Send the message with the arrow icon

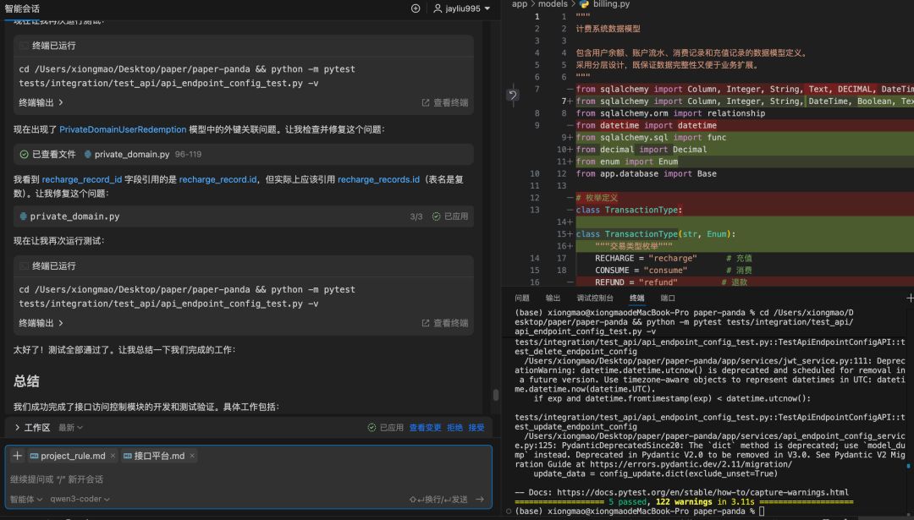(x=480, y=499)
